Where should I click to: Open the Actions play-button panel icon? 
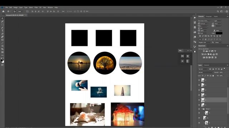[x=195, y=18]
